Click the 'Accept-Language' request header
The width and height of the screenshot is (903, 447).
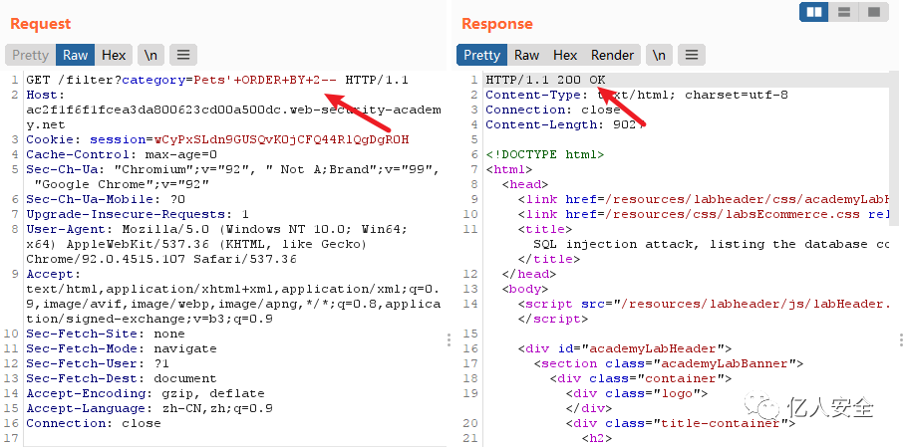(x=150, y=409)
